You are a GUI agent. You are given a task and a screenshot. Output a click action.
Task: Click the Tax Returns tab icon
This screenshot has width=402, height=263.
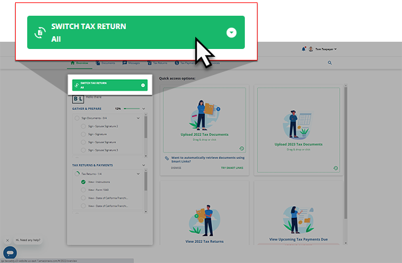click(x=149, y=63)
